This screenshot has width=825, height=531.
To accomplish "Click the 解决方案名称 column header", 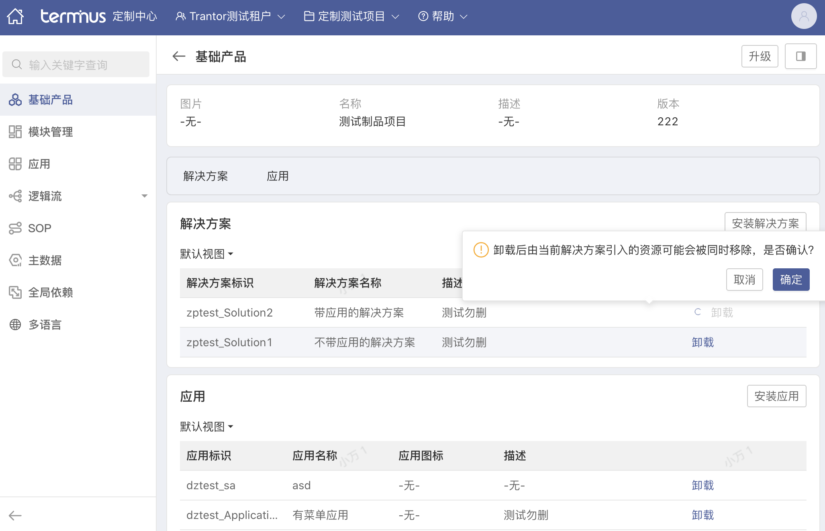I will coord(347,283).
